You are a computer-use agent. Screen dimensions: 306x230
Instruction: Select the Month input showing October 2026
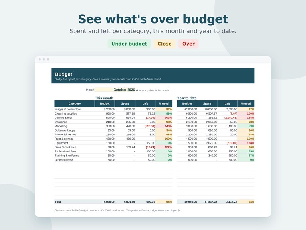pyautogui.click(x=115, y=90)
